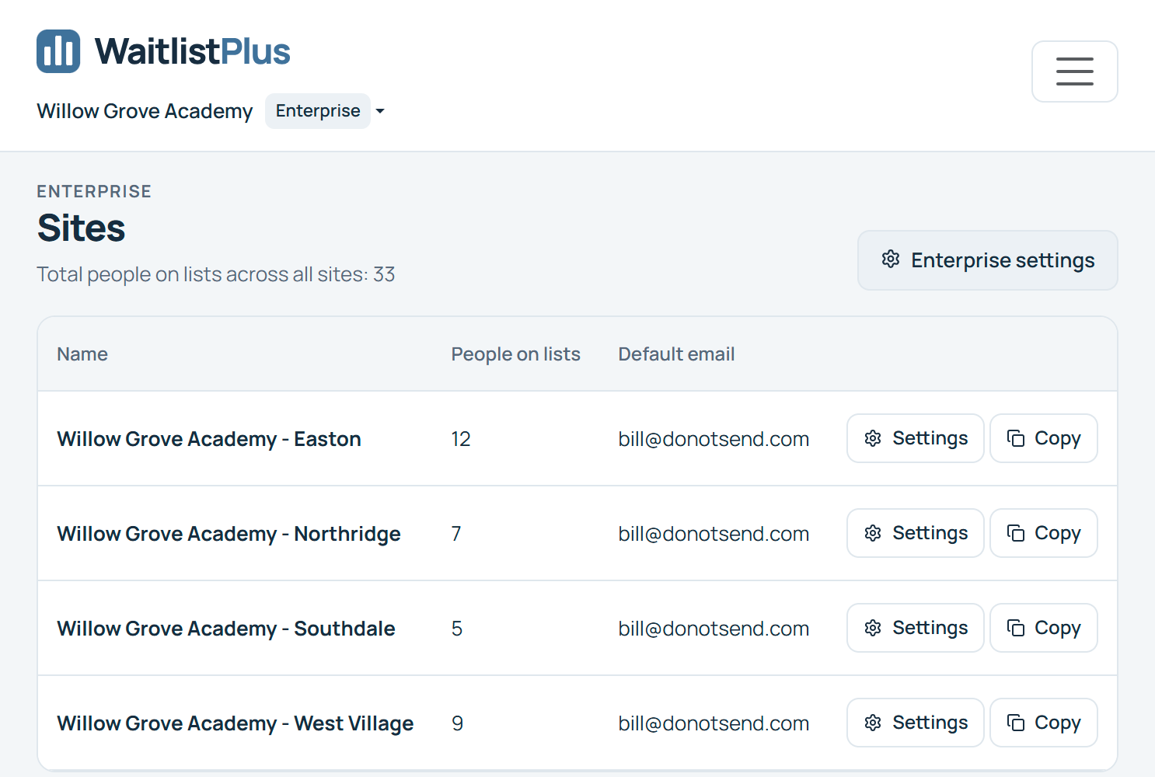Click the Southdale row default email address
1155x777 pixels.
click(714, 629)
